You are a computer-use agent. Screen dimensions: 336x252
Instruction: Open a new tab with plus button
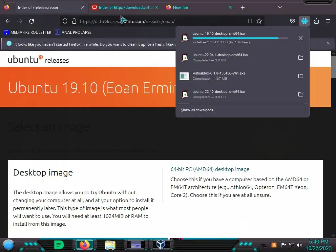[242, 8]
